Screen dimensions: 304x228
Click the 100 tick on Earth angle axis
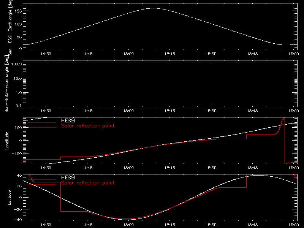click(x=19, y=24)
